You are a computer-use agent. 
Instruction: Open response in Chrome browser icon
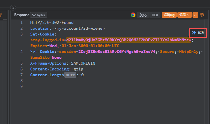tap(133, 15)
